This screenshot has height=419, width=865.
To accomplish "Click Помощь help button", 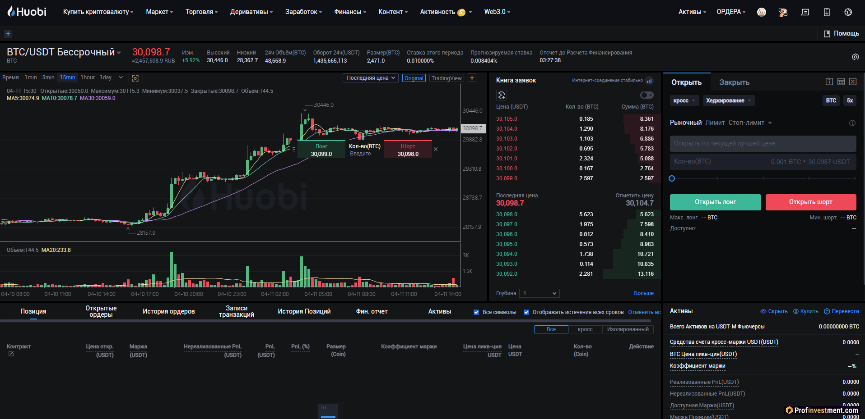I will [x=842, y=34].
